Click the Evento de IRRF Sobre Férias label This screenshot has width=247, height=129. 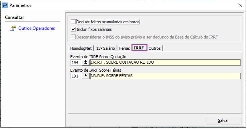96,70
